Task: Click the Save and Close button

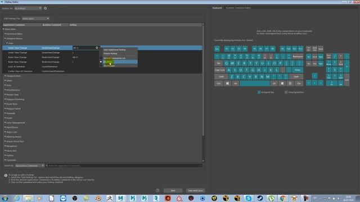Action: point(195,191)
